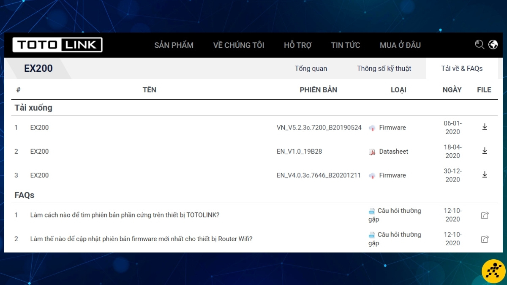Click the yellow badge icon in the corner
The image size is (507, 285).
coord(493,272)
